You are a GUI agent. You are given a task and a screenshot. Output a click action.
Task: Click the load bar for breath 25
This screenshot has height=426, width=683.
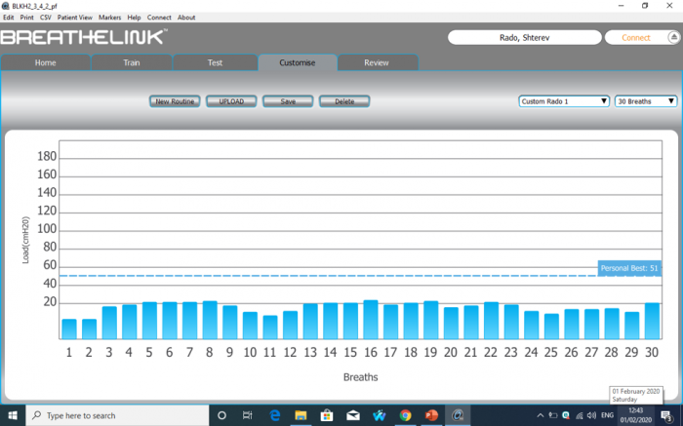click(x=551, y=327)
